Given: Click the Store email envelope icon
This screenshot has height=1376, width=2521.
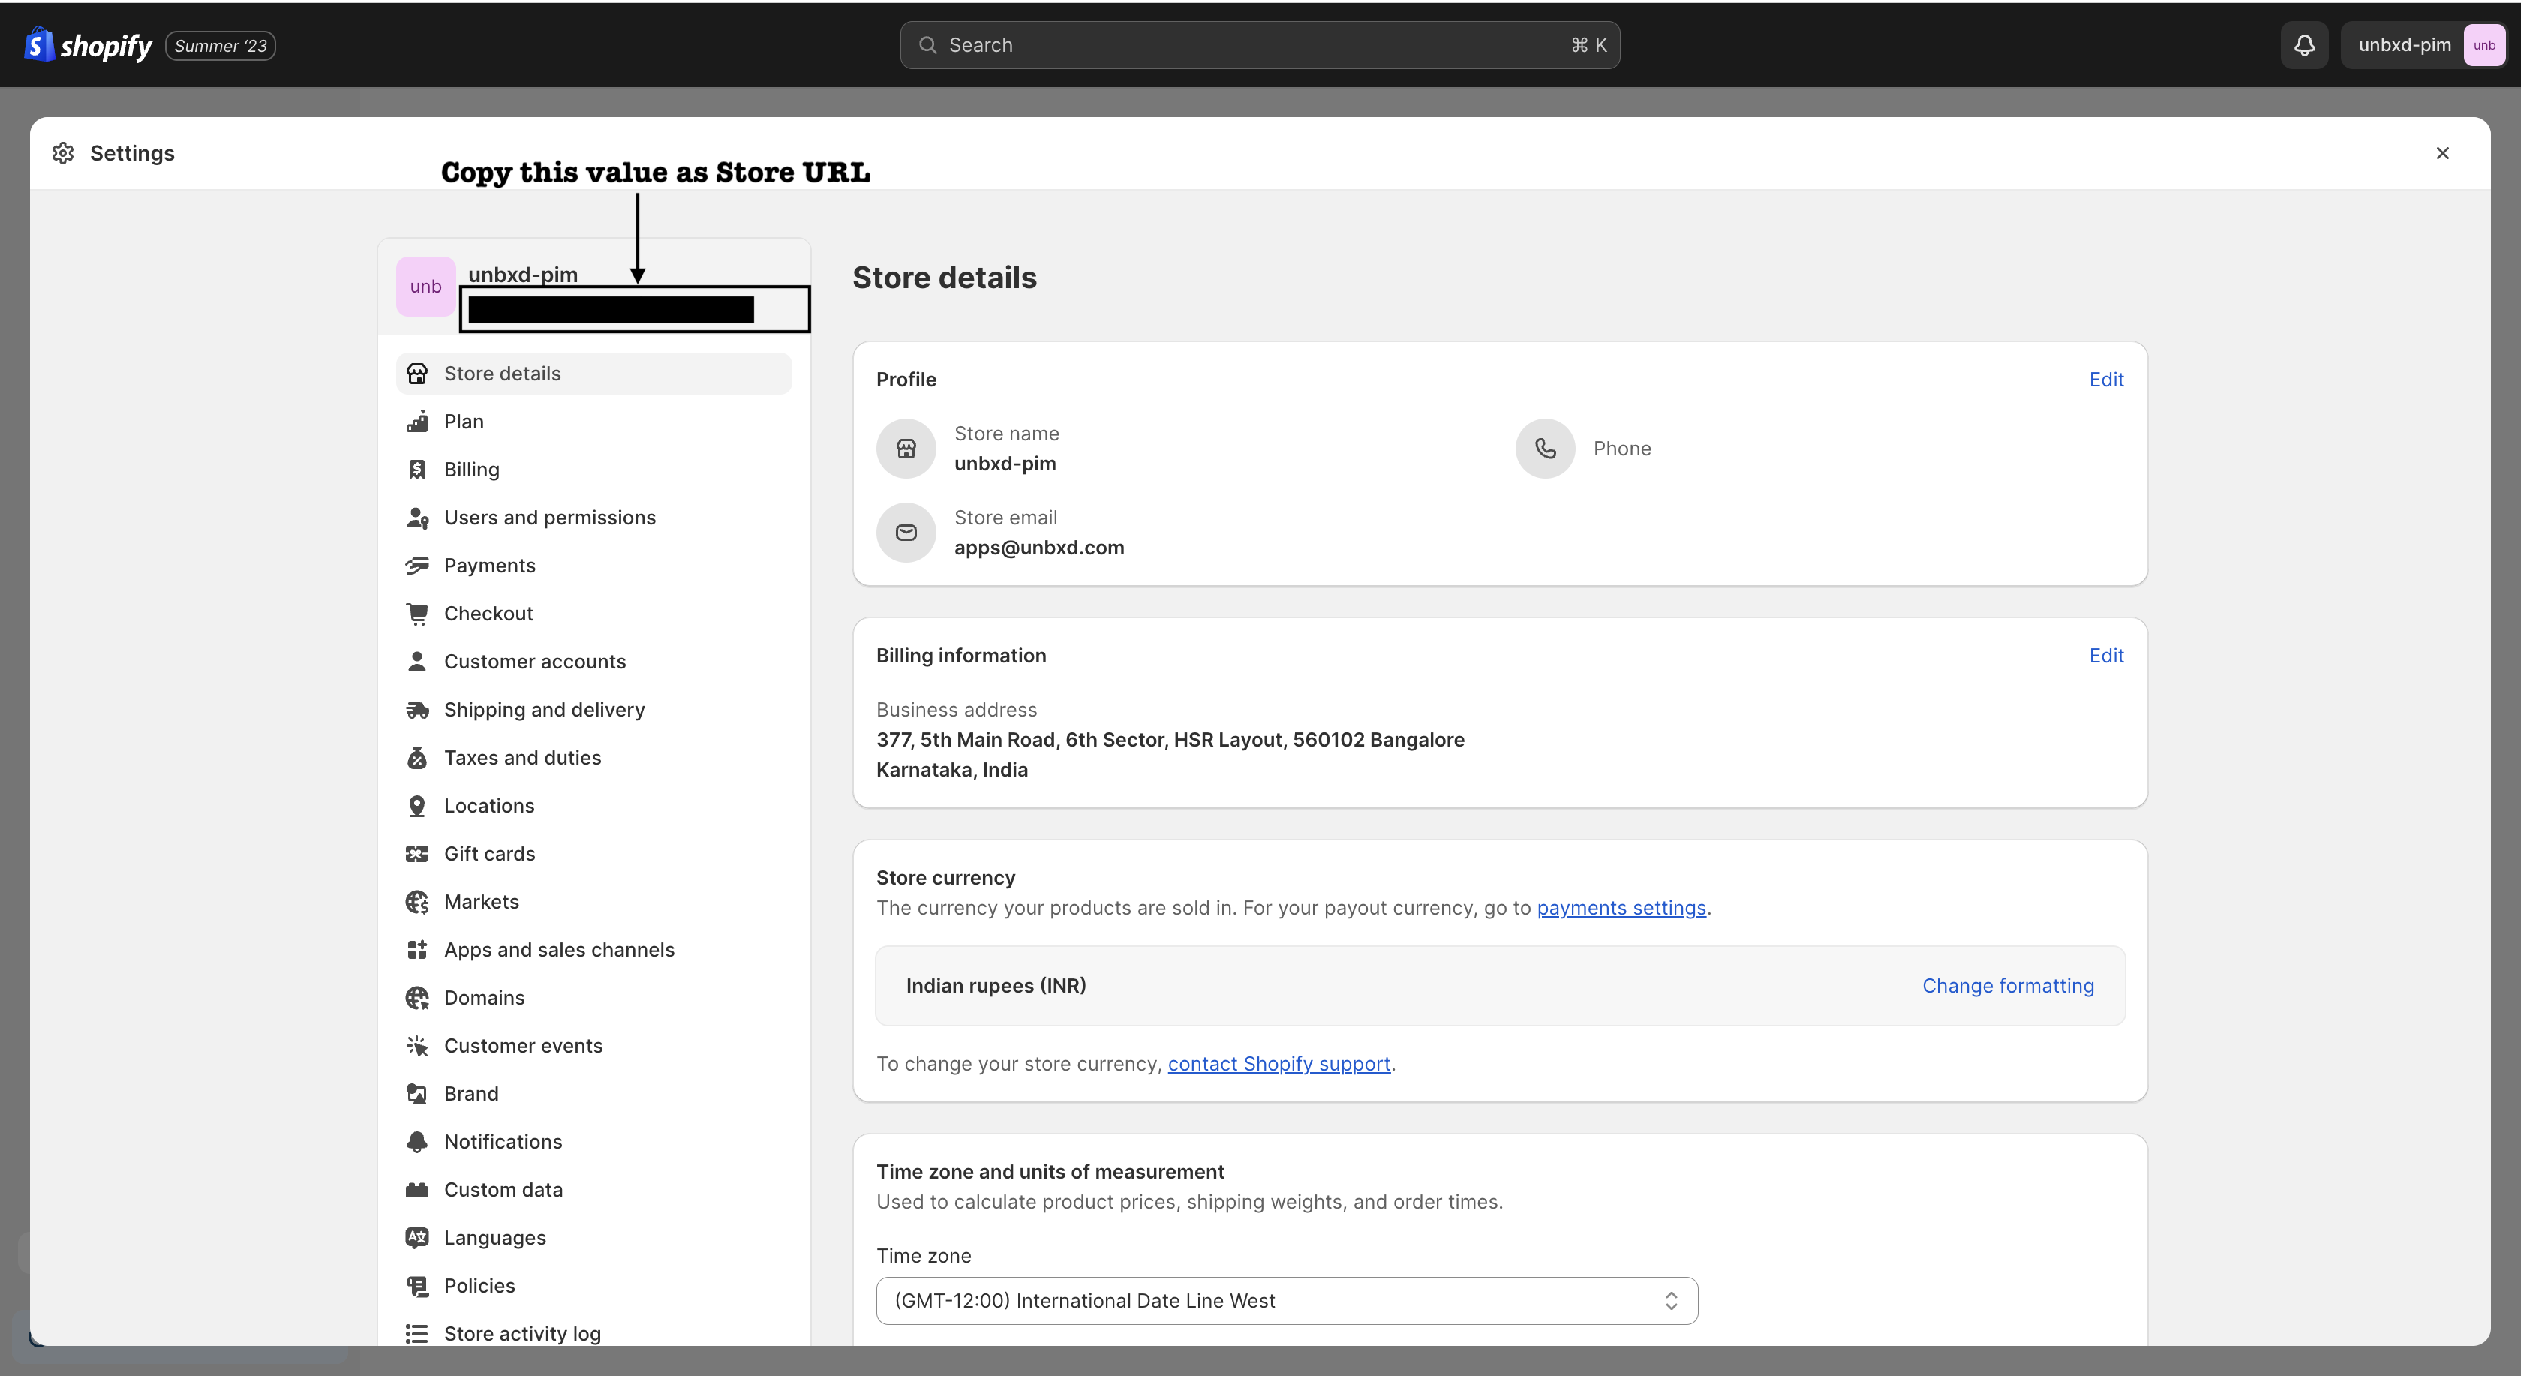Looking at the screenshot, I should pos(906,533).
